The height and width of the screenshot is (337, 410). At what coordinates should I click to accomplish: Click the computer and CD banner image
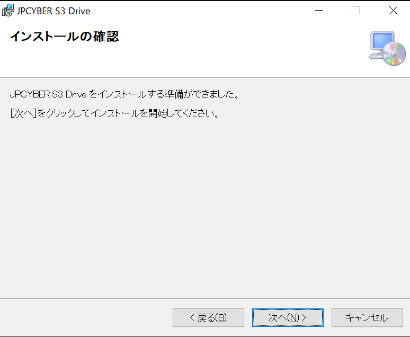387,49
